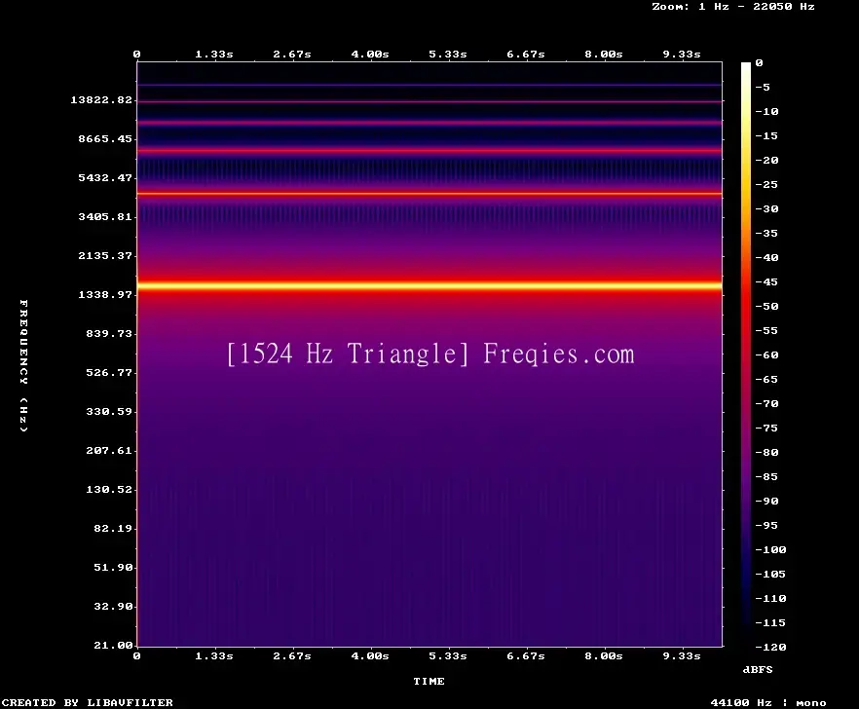Screen dimensions: 859x709
Task: Select the 5.33s label on the top time axis
Action: coord(448,55)
